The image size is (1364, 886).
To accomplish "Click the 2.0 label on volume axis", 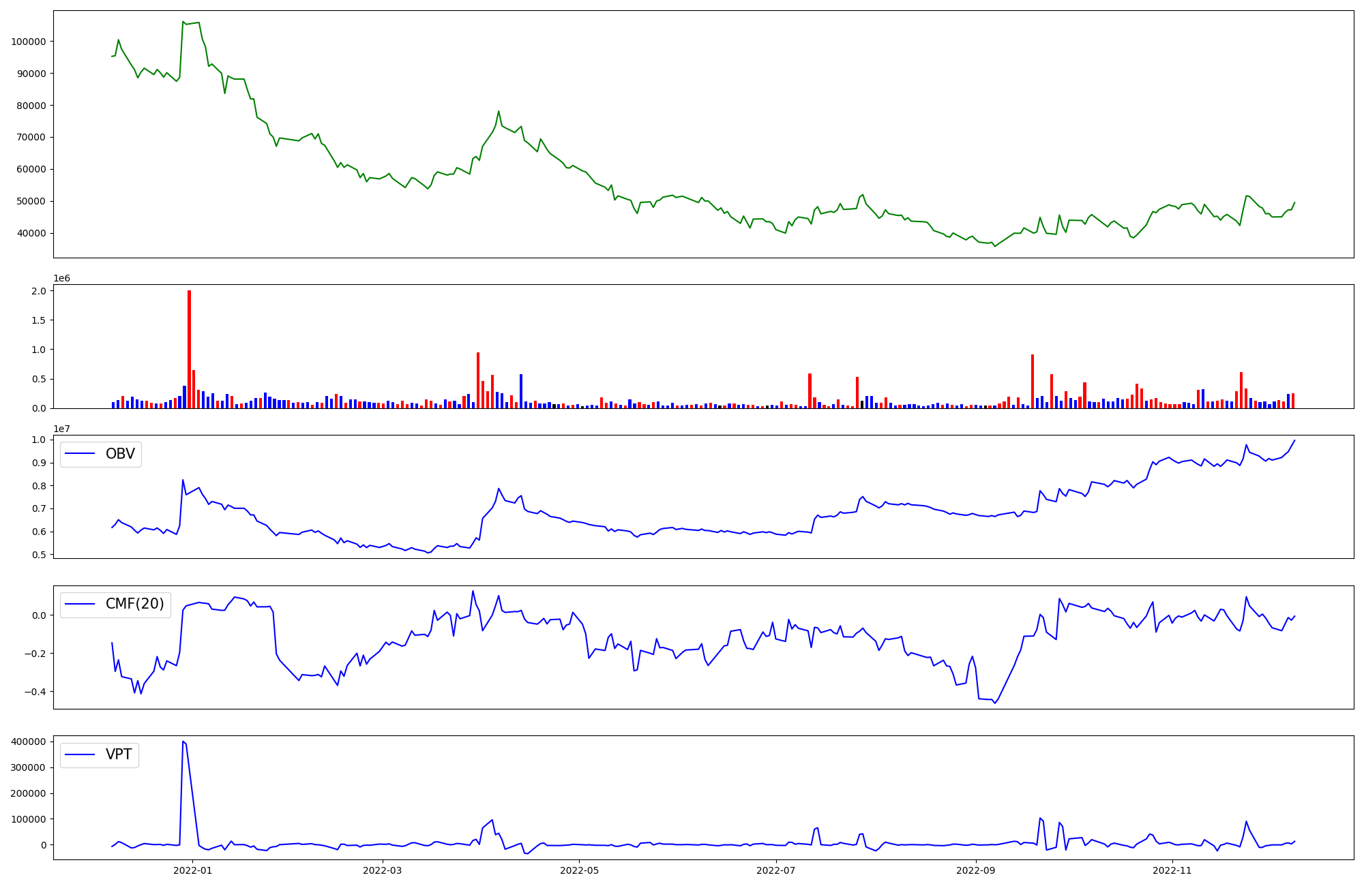I will (x=40, y=291).
